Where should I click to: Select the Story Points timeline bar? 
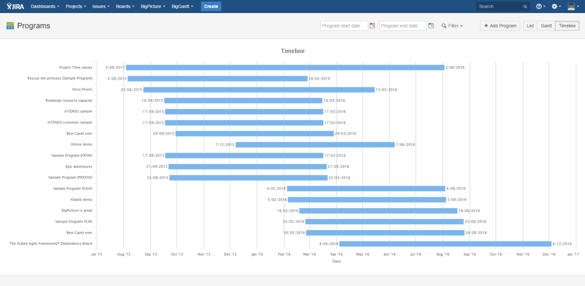click(259, 90)
